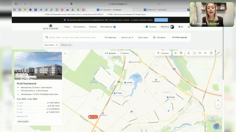Click the Студии price row in card
Viewport: 236px width, 132px height.
(38, 103)
